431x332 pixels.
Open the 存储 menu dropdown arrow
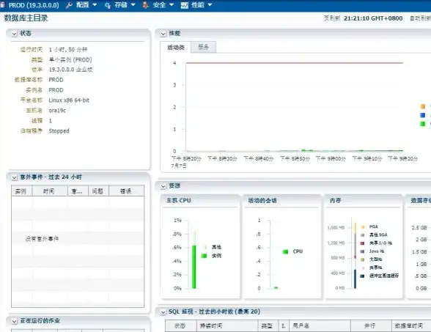133,5
